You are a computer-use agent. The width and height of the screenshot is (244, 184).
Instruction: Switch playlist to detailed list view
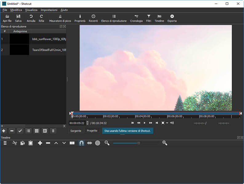(28, 131)
